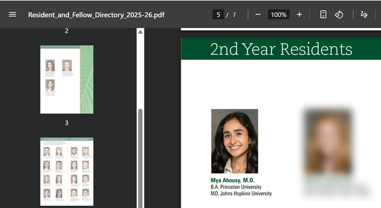Viewport: 381px width, 208px height.
Task: Open the page 2 thumbnail with three portraits
Action: (x=67, y=79)
